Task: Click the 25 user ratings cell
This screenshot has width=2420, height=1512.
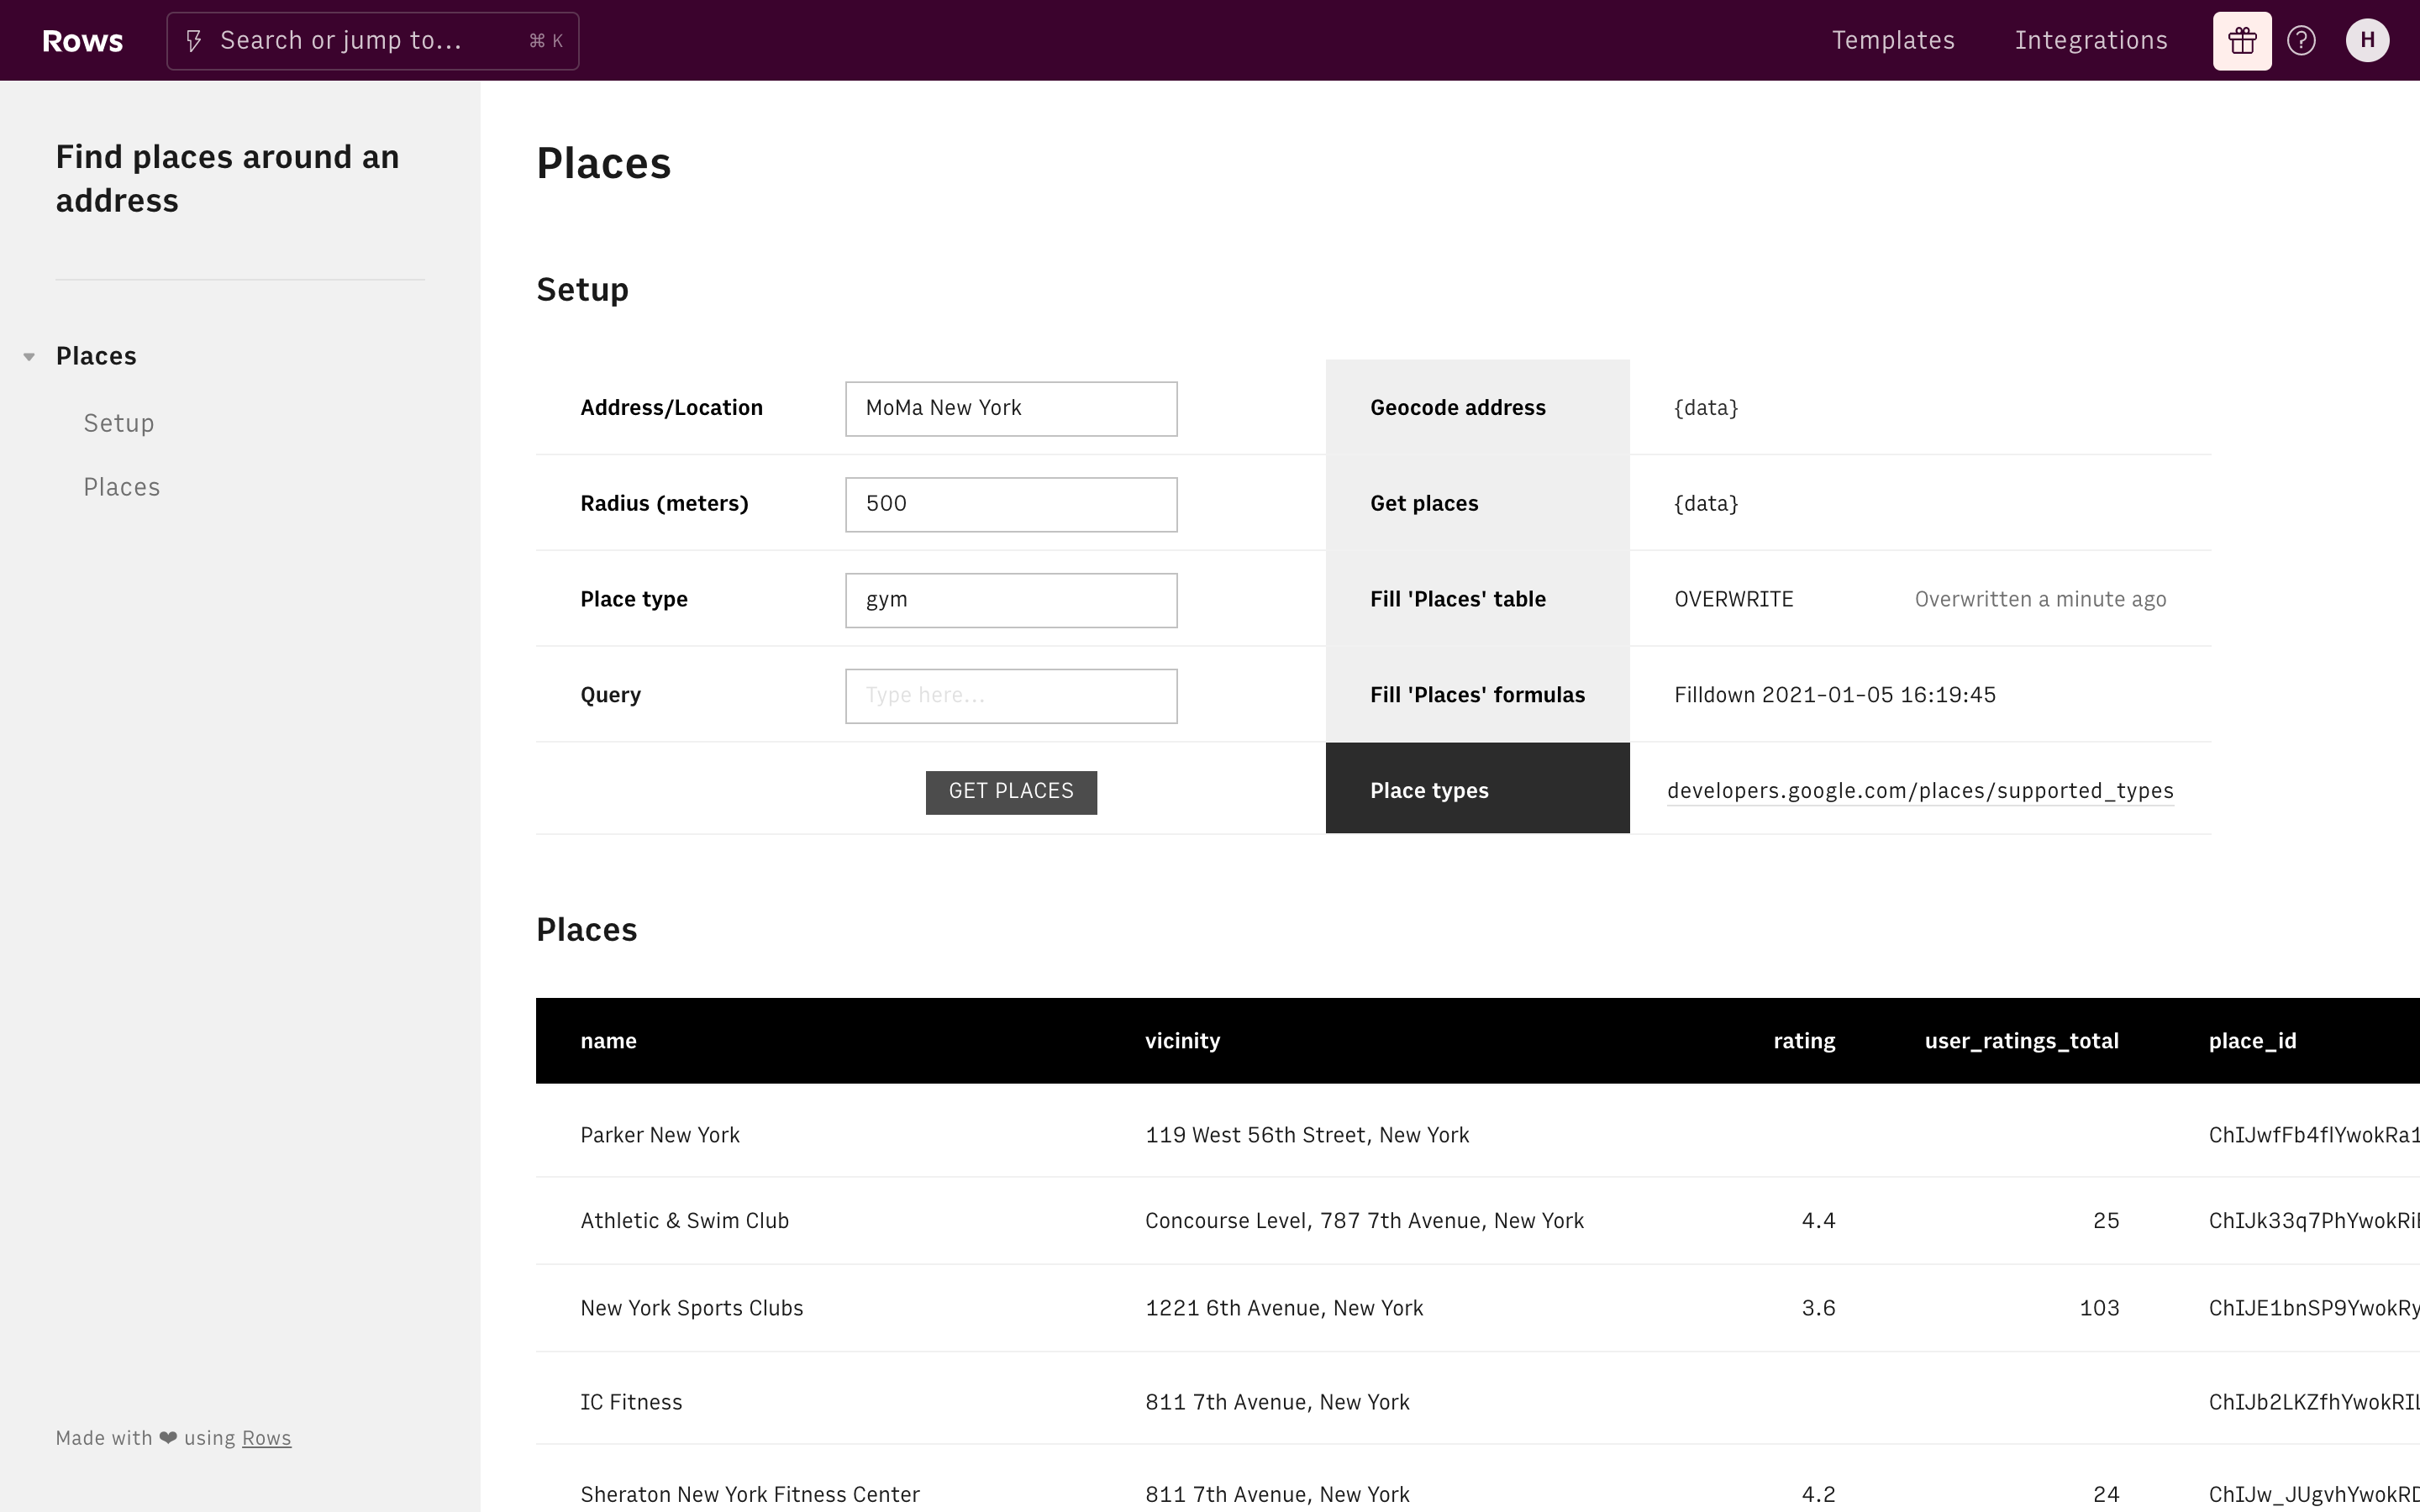Action: (2106, 1221)
